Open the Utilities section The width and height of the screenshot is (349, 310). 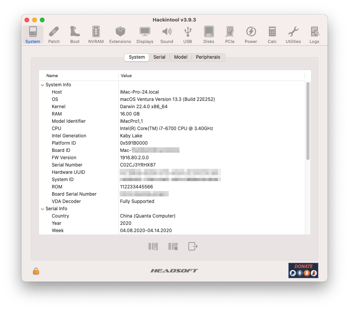point(293,35)
